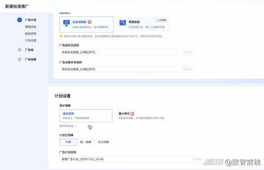
Task: Open the 广告组 step in the sidebar
Action: point(29,50)
